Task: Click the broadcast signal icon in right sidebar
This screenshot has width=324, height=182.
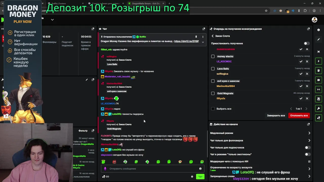Action: click(318, 89)
